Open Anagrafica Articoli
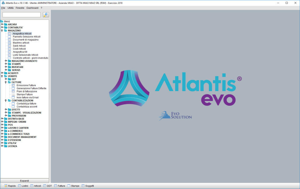The image size is (300, 189). coord(23,33)
